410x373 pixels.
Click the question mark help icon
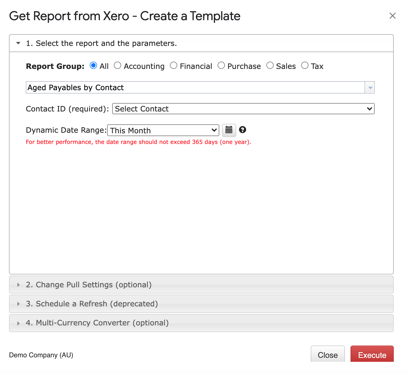(243, 130)
